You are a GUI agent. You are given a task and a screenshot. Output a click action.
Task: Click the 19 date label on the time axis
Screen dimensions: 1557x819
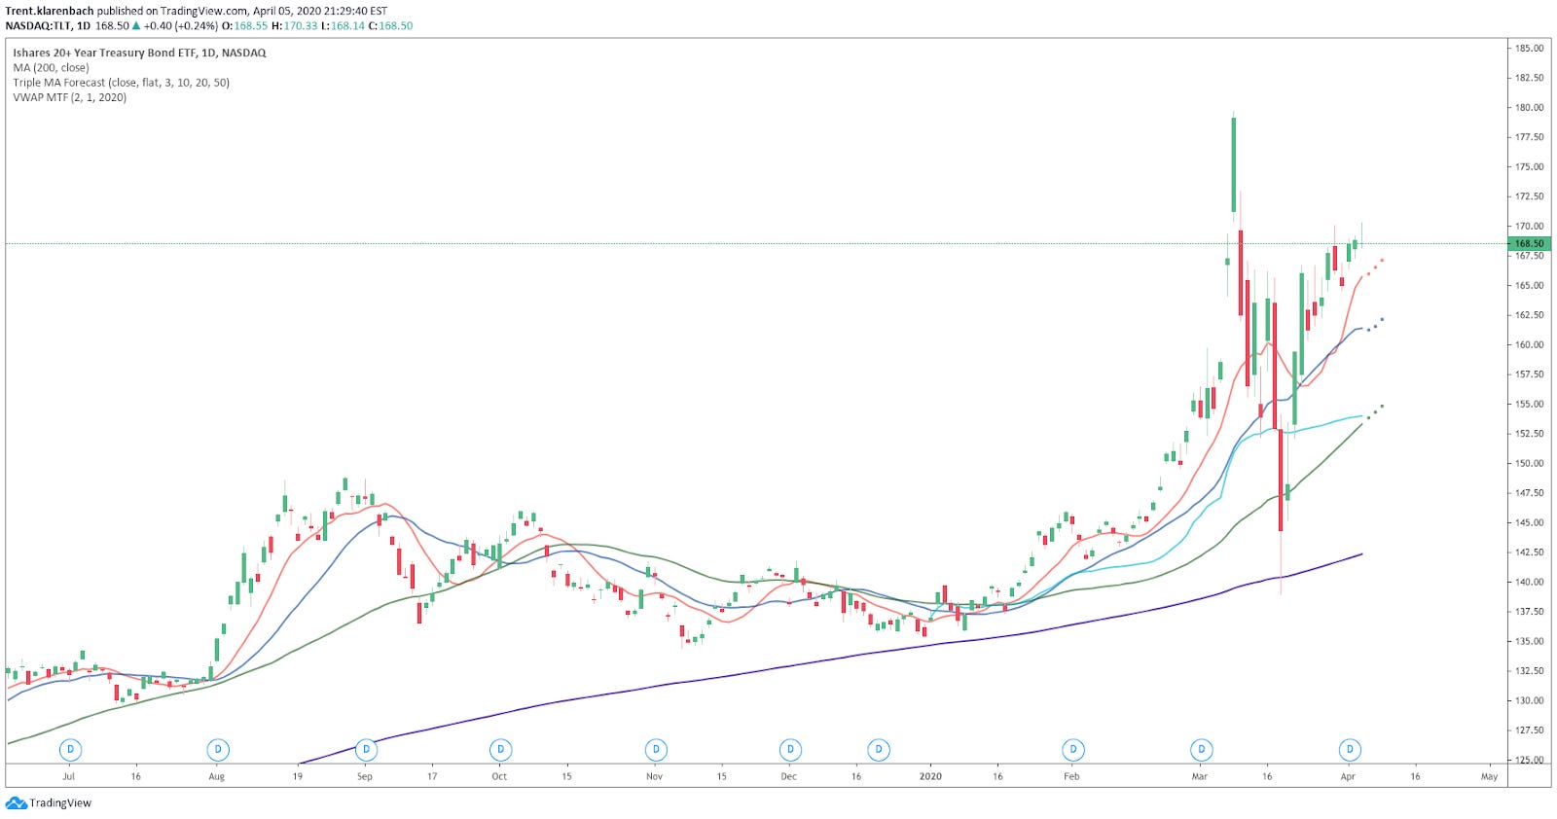coord(297,777)
